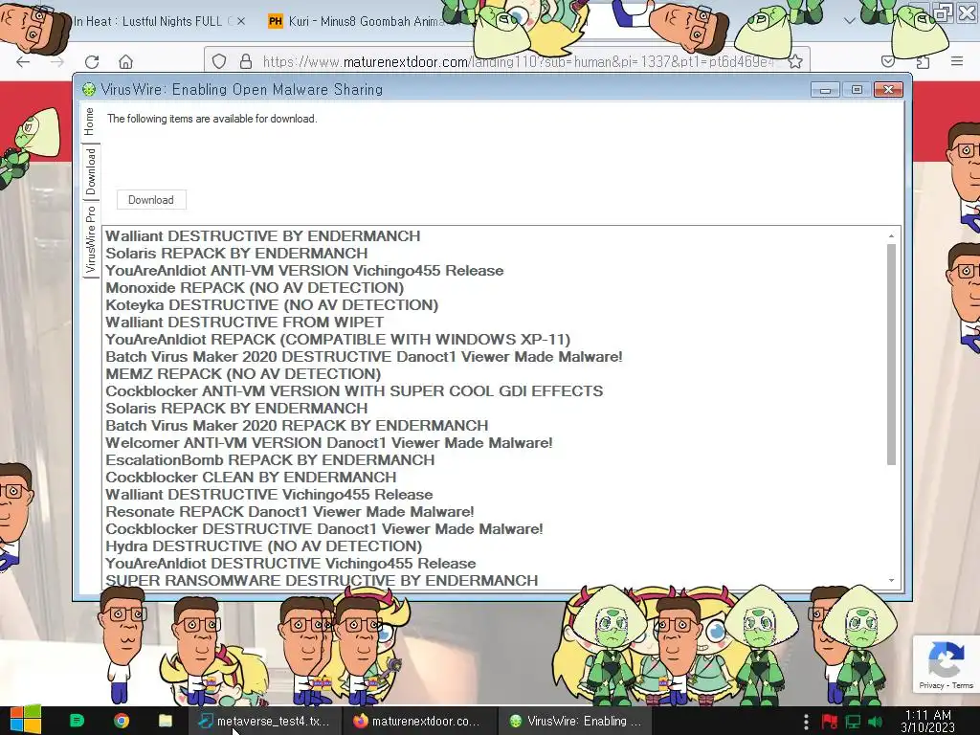Click the reCAPTCHA Terms link
The width and height of the screenshot is (980, 735).
[x=963, y=685]
